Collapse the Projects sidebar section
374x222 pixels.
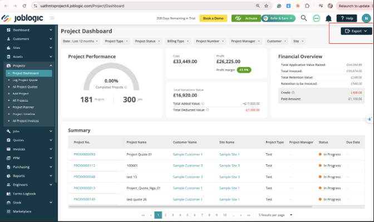[x=51, y=65]
